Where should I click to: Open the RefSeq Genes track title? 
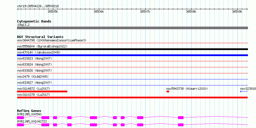pyautogui.click(x=29, y=111)
